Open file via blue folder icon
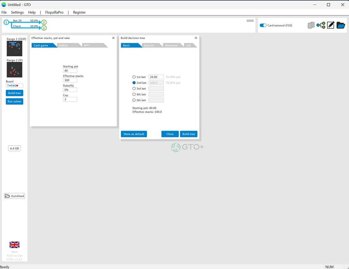This screenshot has height=269, width=349. pos(341,25)
